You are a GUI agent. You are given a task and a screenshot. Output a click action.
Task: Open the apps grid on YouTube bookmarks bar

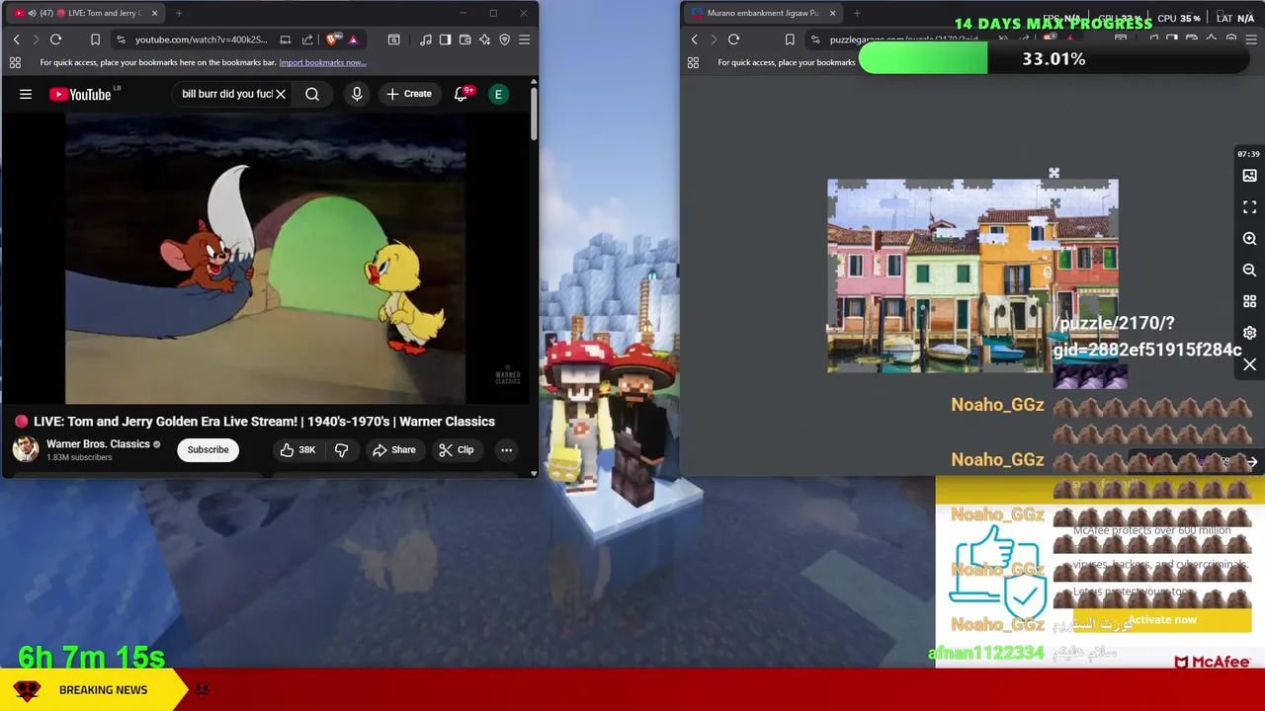point(15,62)
